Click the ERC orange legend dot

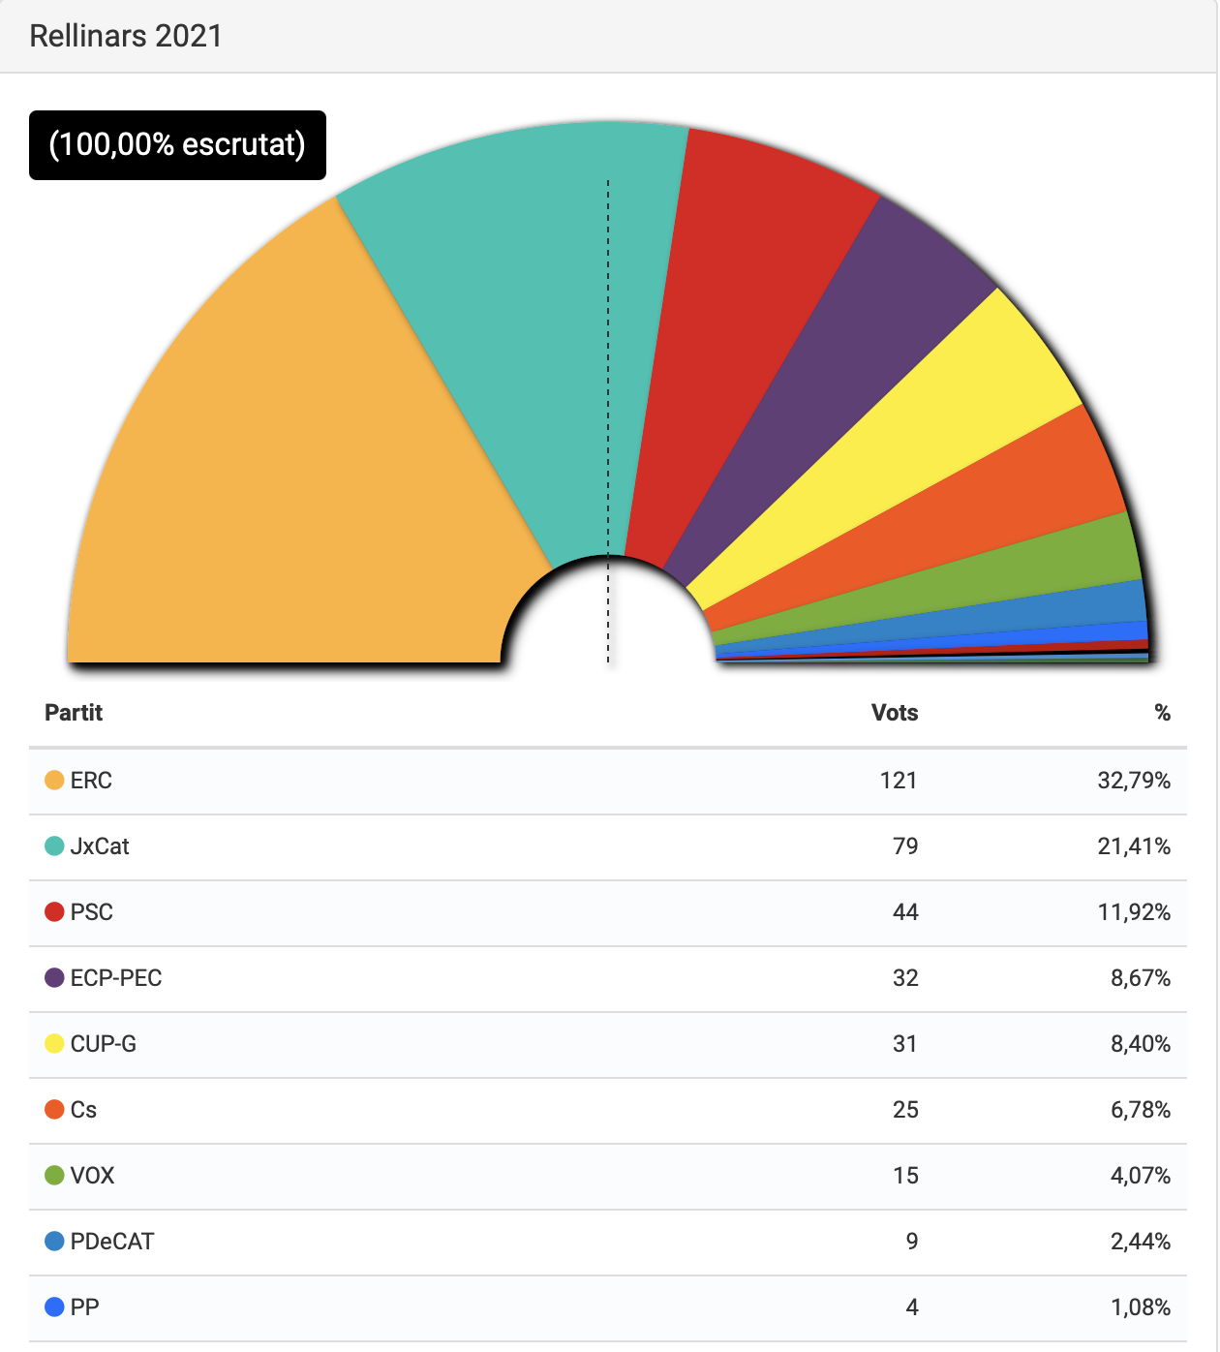(x=54, y=781)
